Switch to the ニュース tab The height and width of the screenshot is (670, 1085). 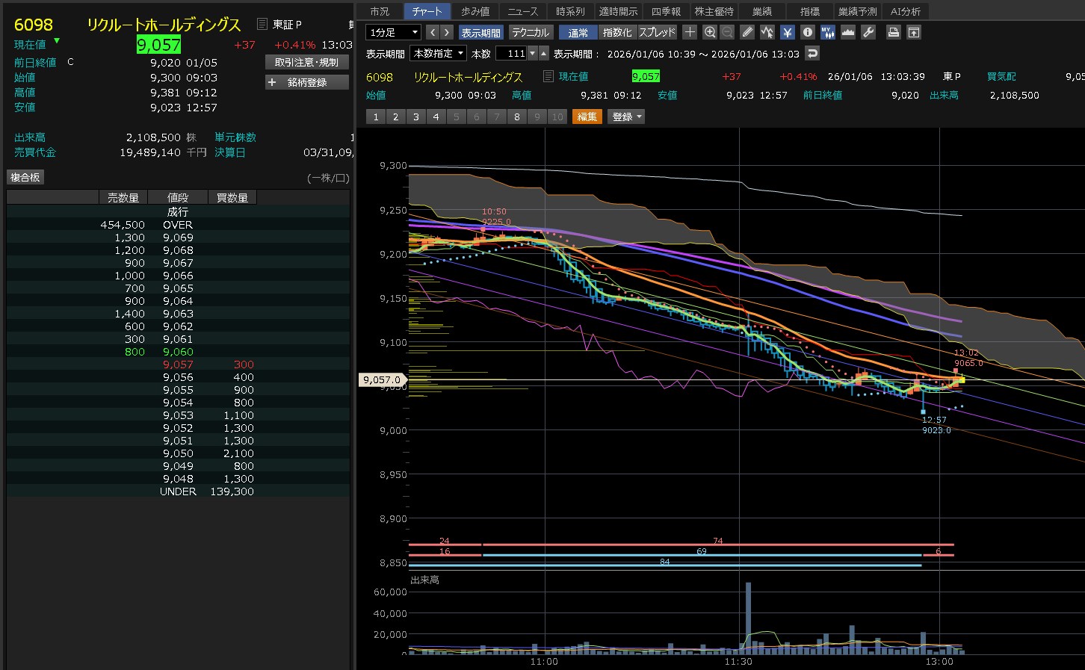coord(522,11)
